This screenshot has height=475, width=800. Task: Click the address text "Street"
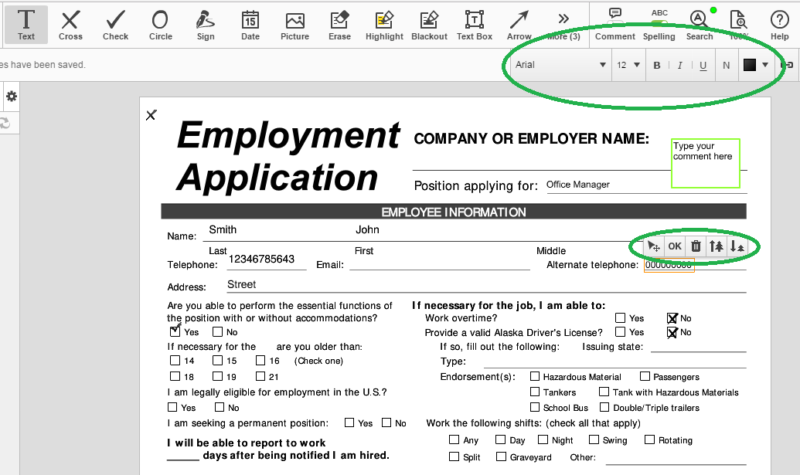tap(241, 284)
